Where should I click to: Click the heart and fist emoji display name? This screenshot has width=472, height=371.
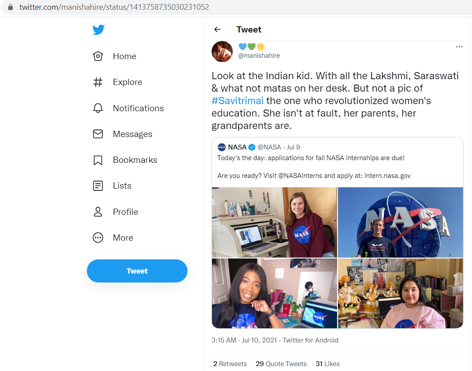[252, 47]
